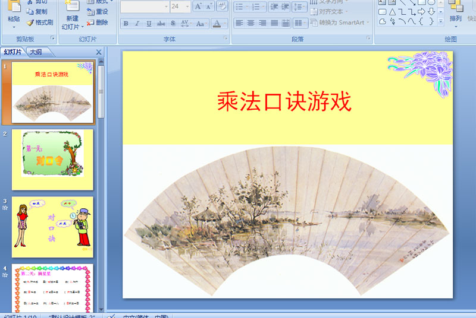The width and height of the screenshot is (476, 318).
Task: Open the font color dropdown arrow
Action: point(225,23)
